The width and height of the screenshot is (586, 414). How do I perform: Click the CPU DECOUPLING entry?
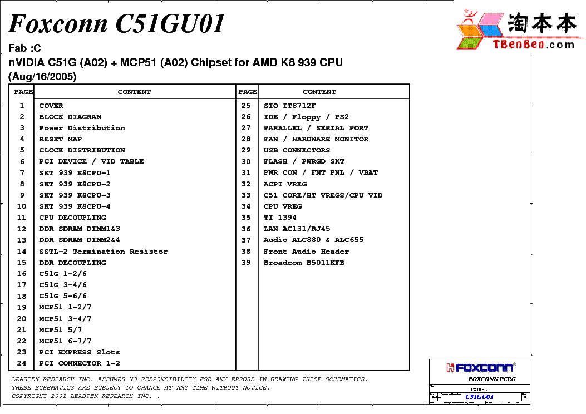[x=72, y=218]
